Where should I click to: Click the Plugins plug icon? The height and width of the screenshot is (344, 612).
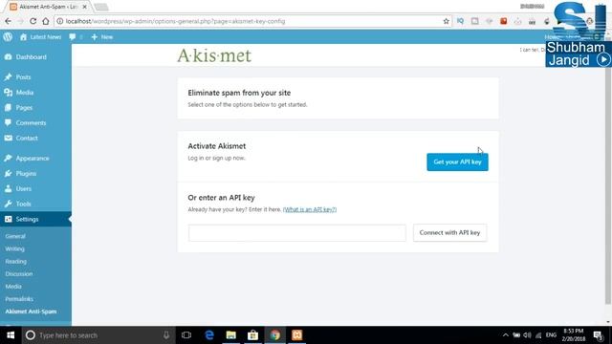pos(9,174)
